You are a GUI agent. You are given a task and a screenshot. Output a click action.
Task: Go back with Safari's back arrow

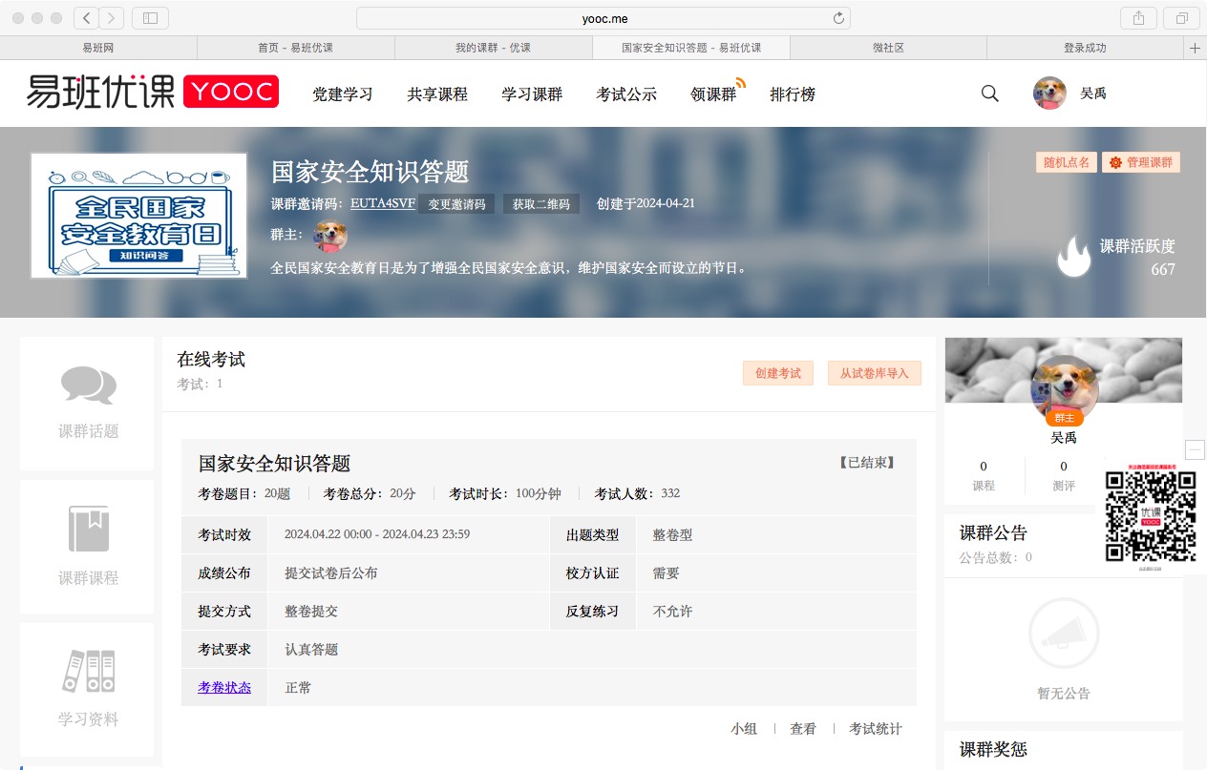click(x=87, y=18)
